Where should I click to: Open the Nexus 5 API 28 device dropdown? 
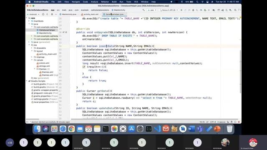[x=169, y=10]
